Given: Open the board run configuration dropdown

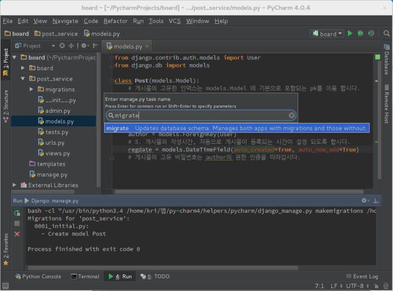Looking at the screenshot, I should click(x=327, y=34).
